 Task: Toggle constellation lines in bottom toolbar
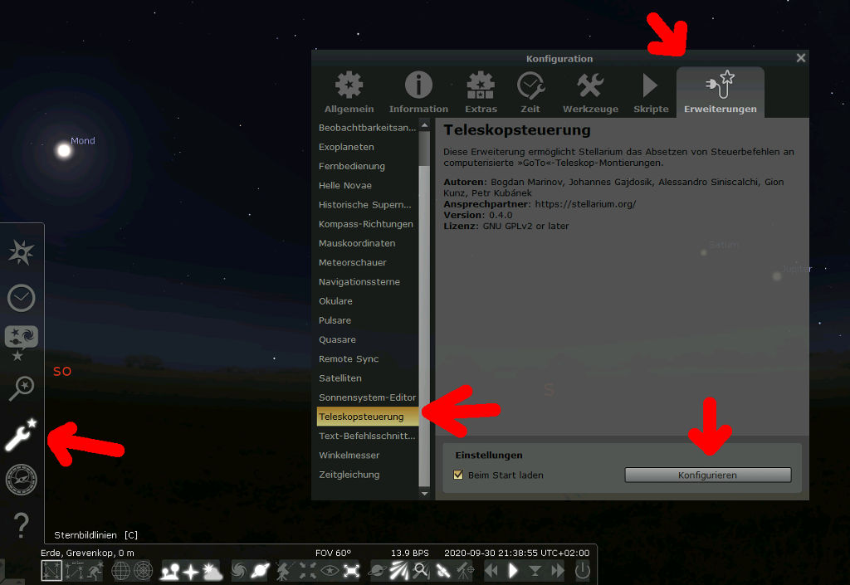(51, 571)
